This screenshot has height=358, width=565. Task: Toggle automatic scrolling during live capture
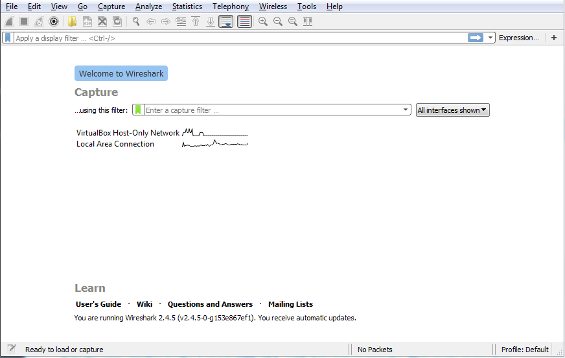tap(226, 21)
